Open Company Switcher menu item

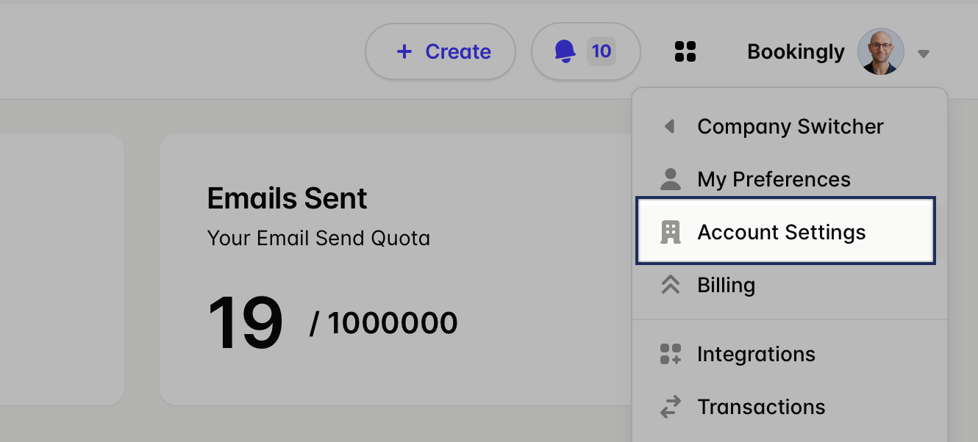click(x=790, y=126)
